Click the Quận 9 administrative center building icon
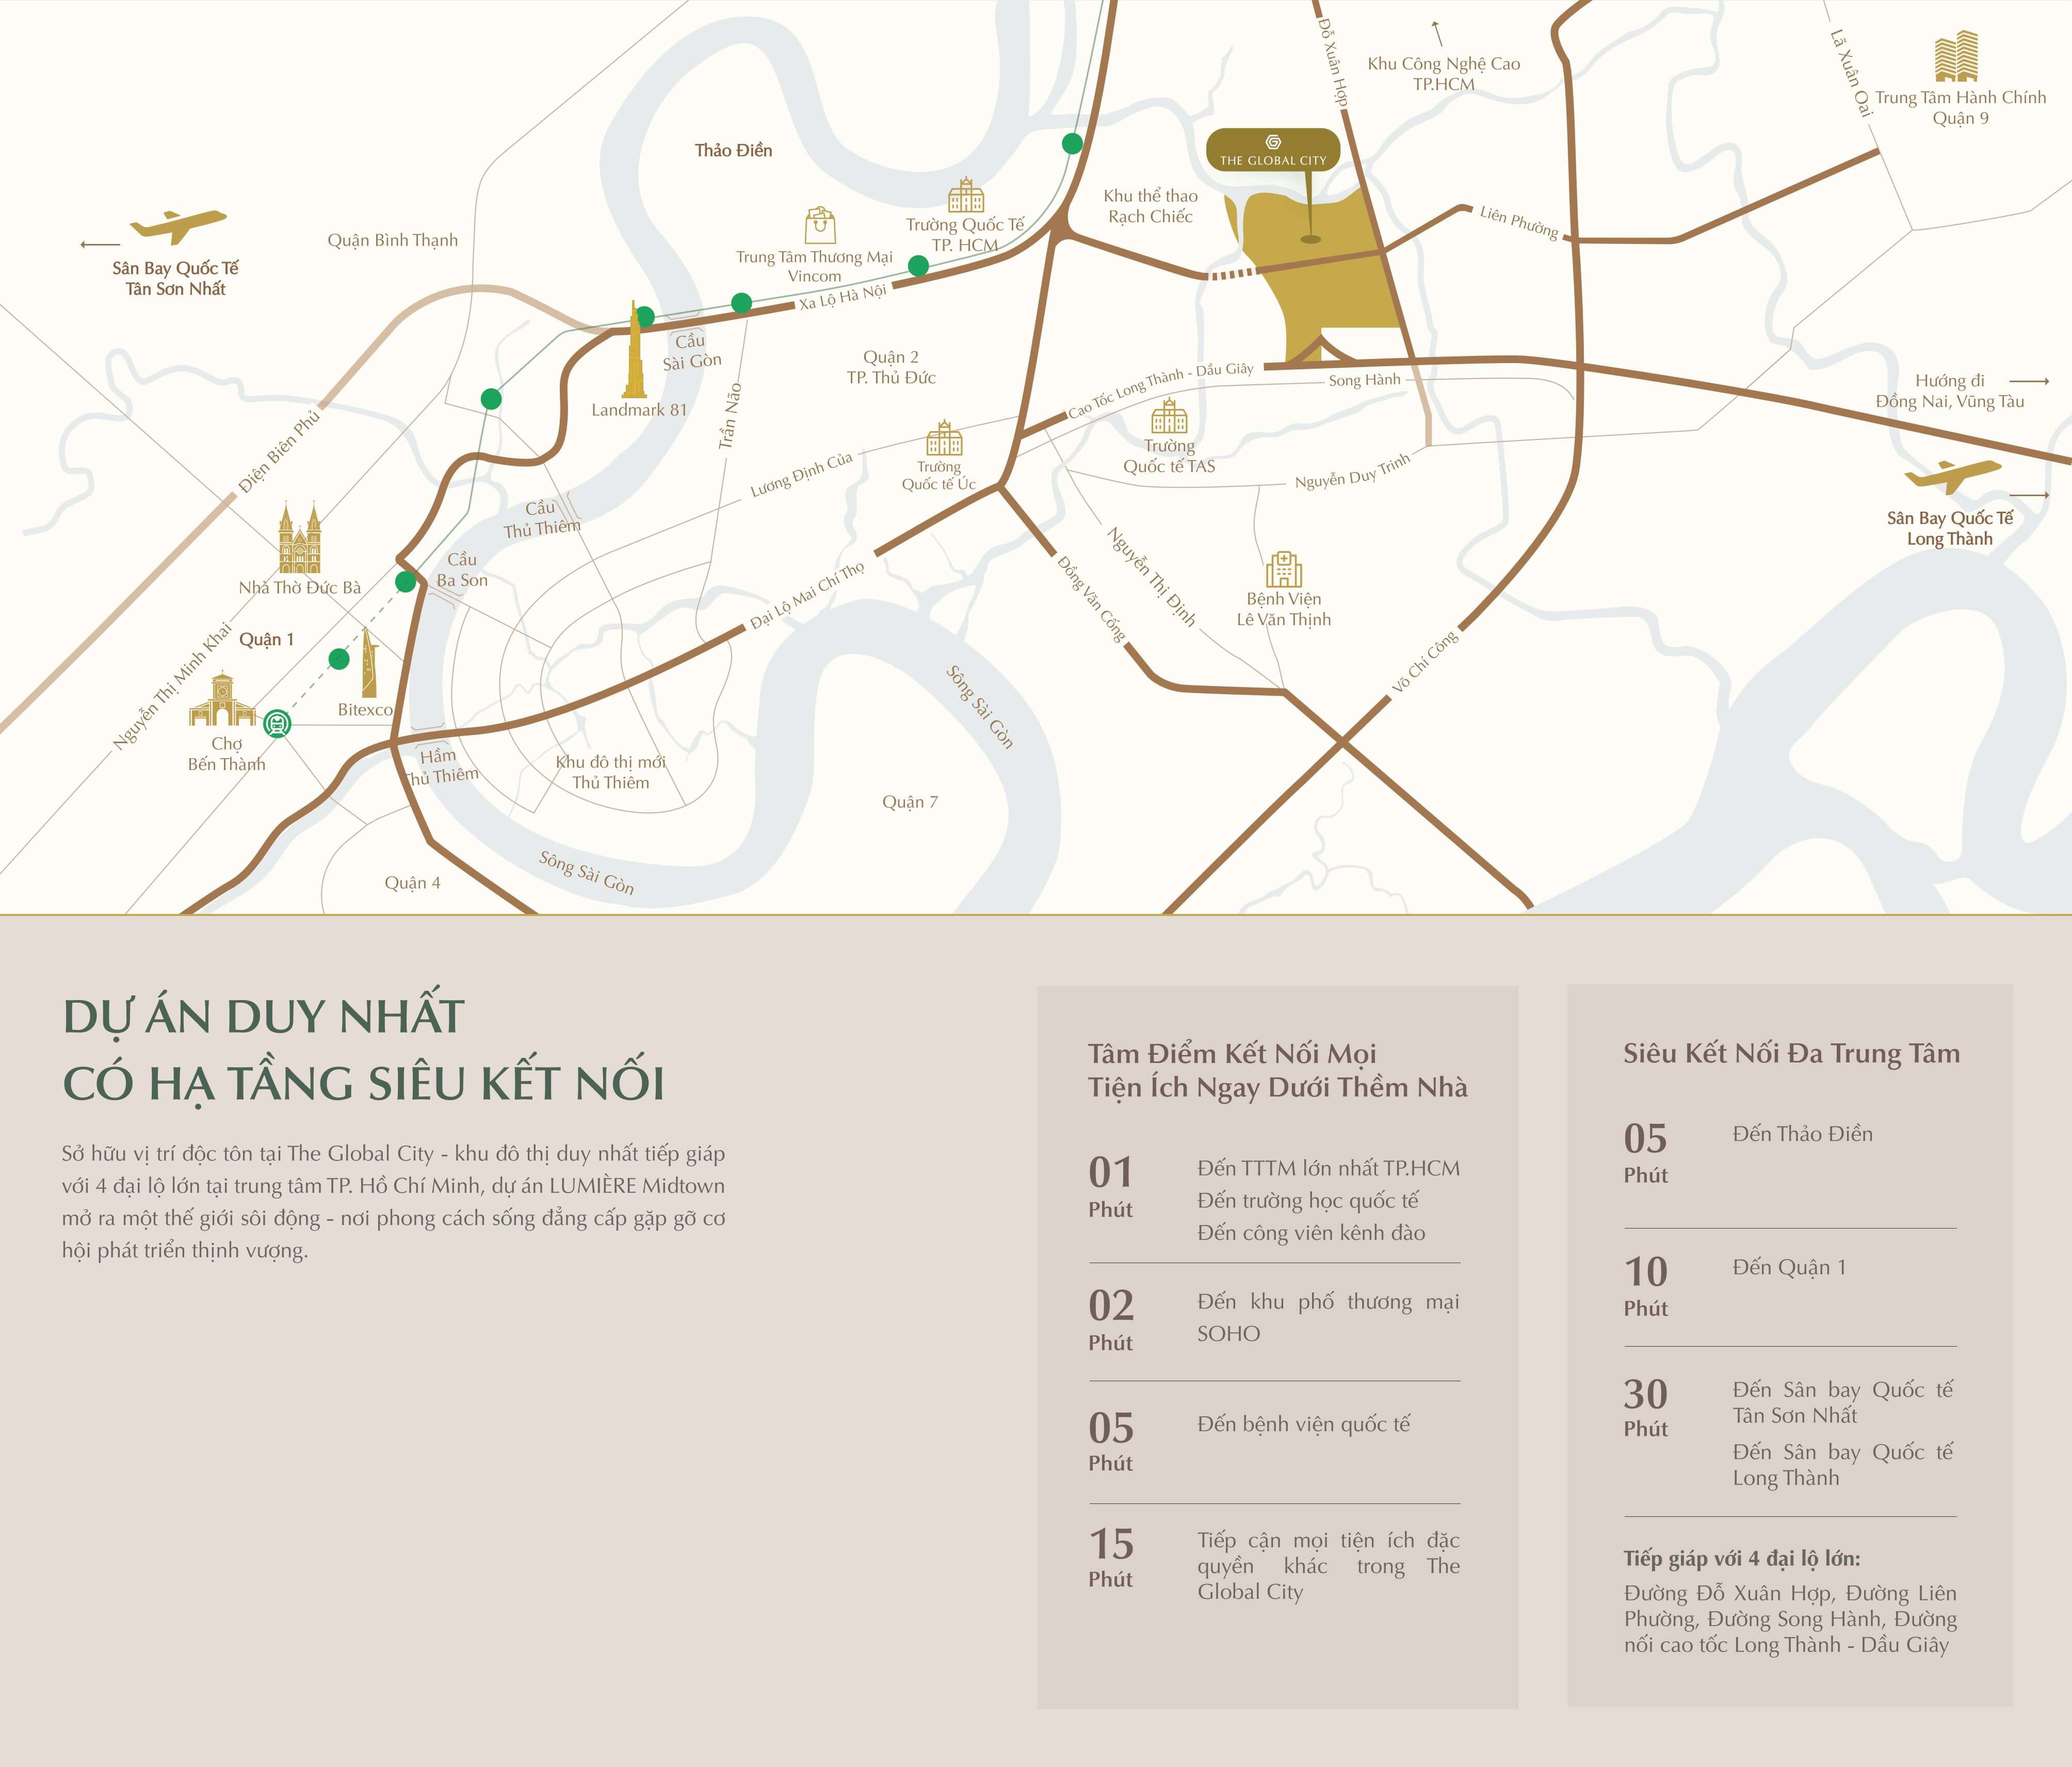 click(x=1956, y=56)
